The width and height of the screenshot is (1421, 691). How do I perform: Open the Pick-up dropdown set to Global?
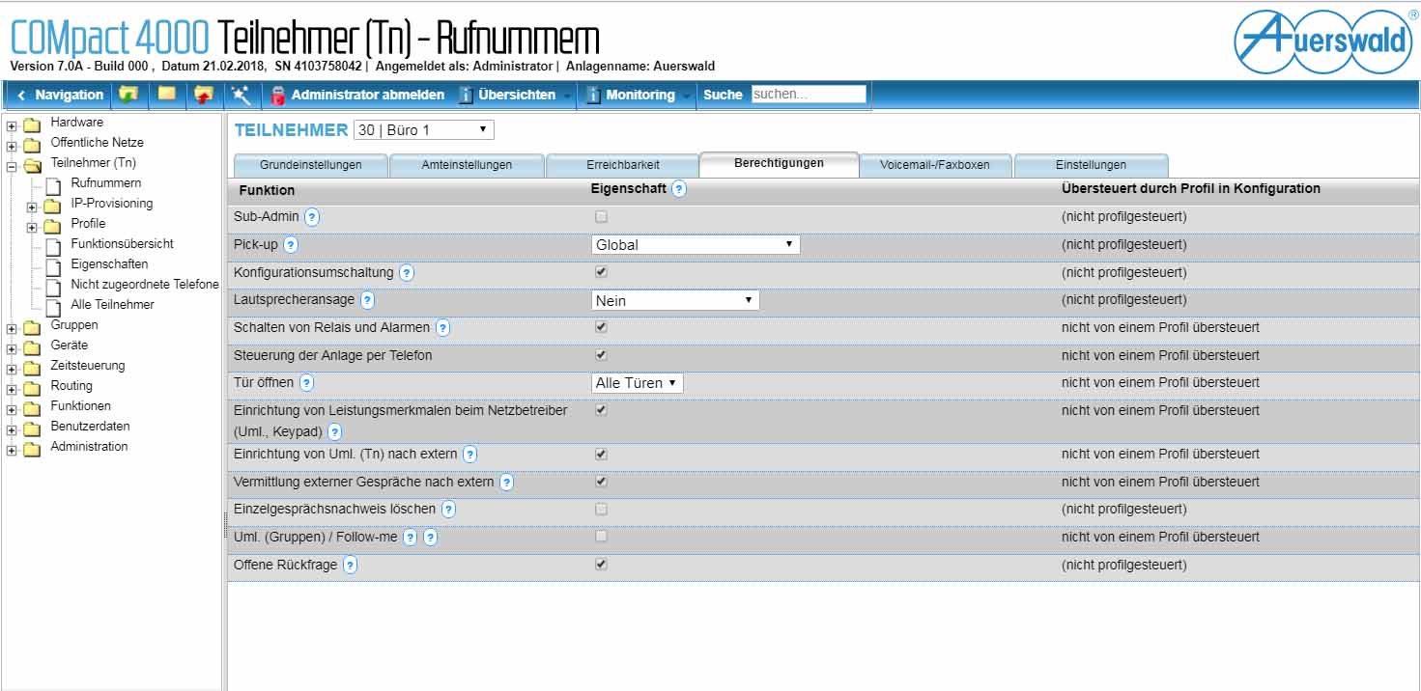696,245
